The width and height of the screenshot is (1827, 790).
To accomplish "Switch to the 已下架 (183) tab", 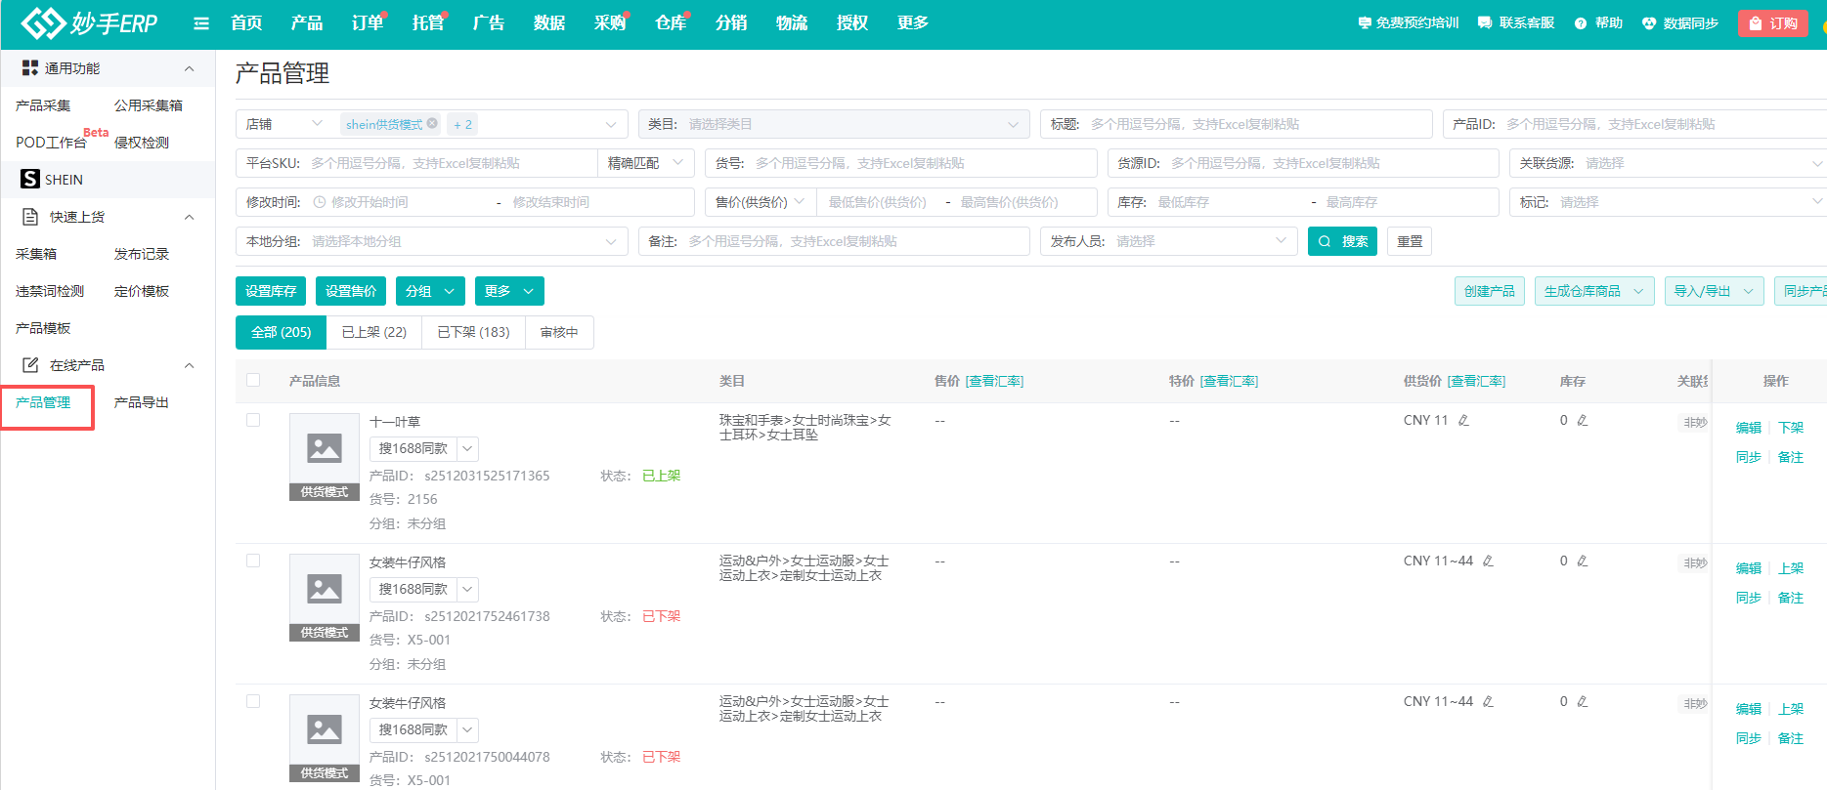I will click(473, 332).
